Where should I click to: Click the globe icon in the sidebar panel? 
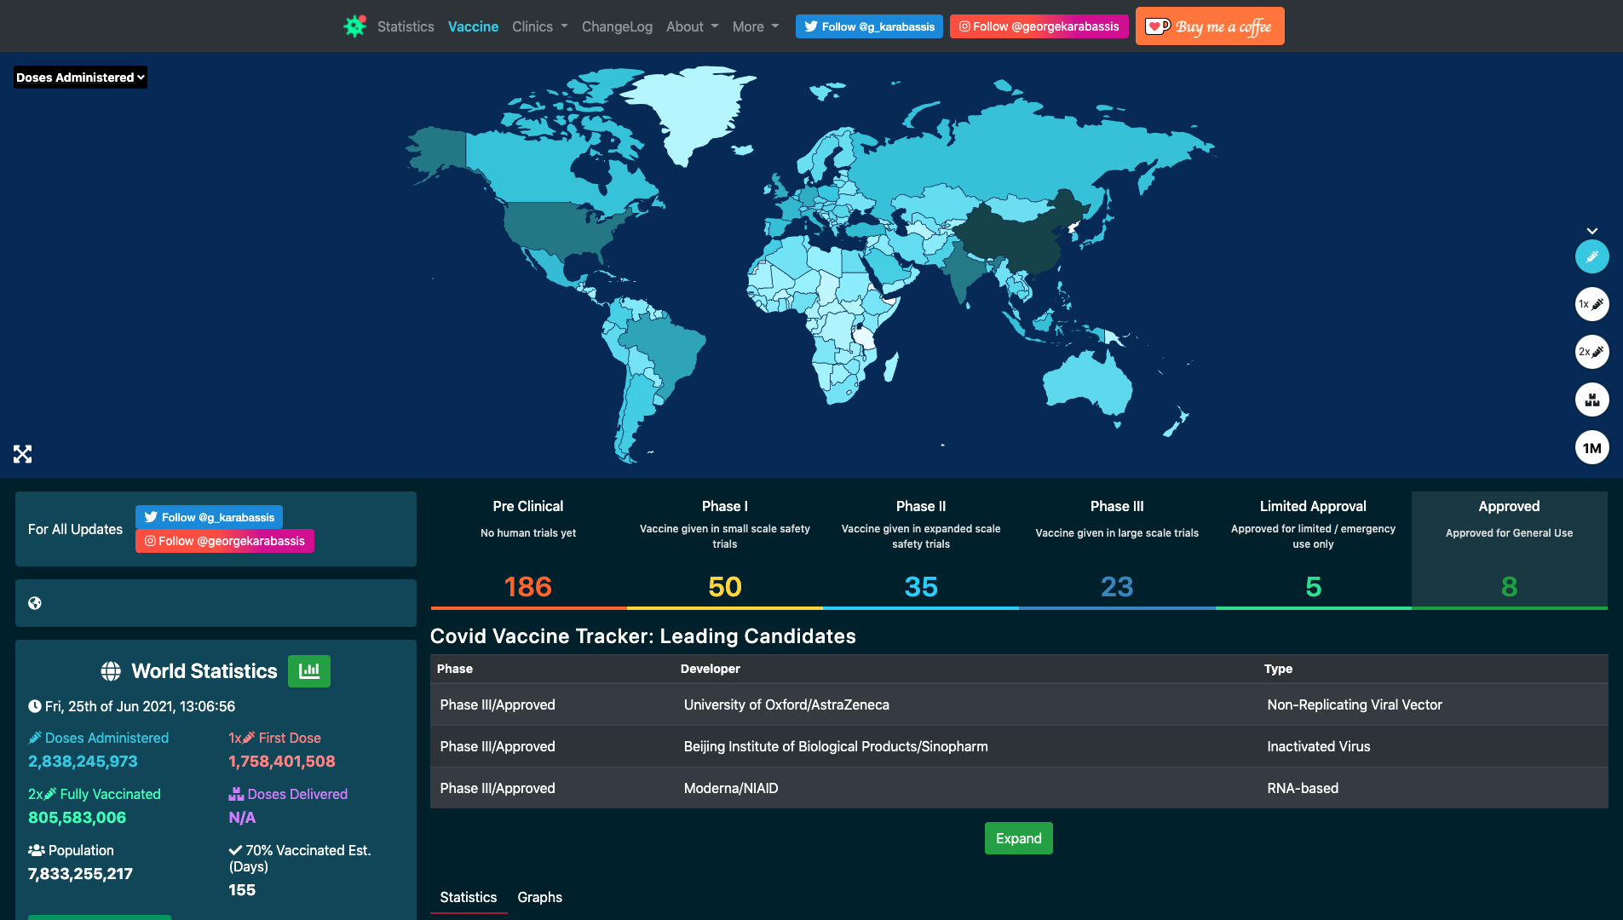(35, 603)
